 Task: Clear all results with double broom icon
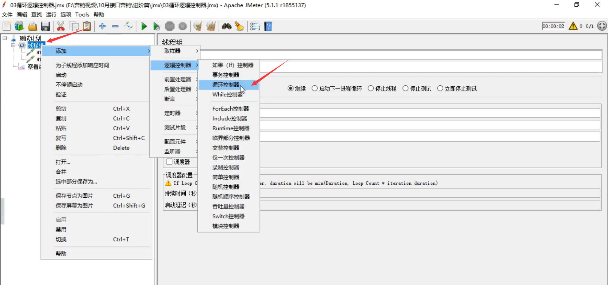pyautogui.click(x=211, y=26)
